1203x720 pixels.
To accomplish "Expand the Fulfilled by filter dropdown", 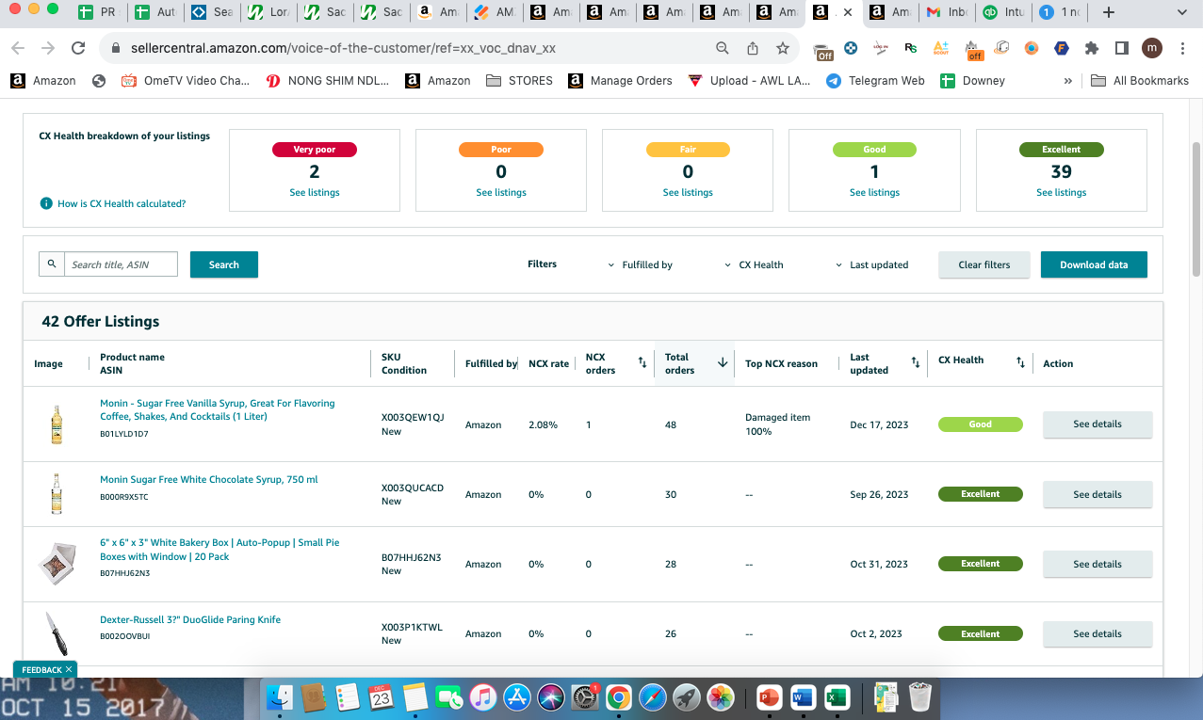I will (x=640, y=264).
